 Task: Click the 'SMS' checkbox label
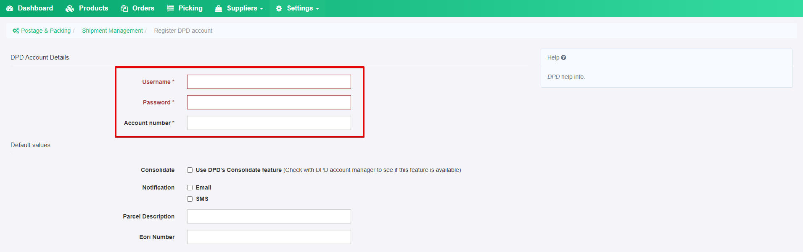(202, 199)
